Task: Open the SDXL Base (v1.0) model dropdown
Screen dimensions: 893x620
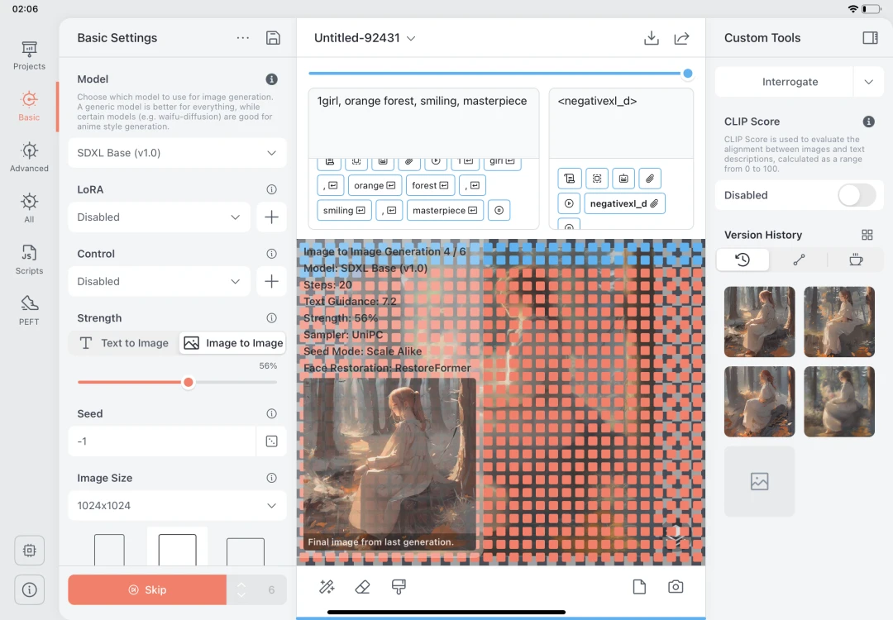Action: [x=177, y=153]
